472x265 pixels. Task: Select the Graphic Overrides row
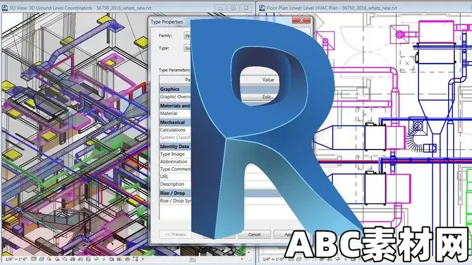tap(175, 97)
